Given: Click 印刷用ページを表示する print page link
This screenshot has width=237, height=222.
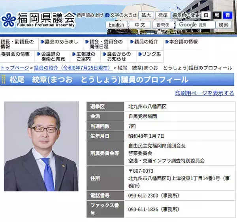Looking at the screenshot, I should tap(205, 93).
